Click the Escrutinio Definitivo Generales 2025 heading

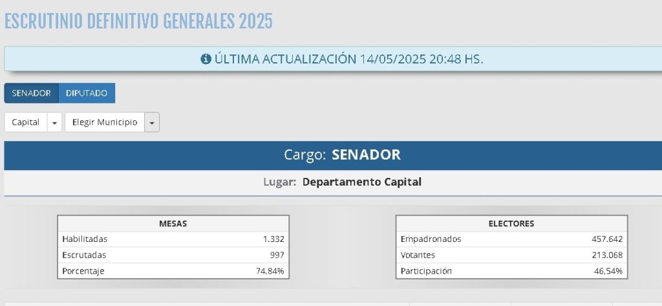(x=138, y=21)
